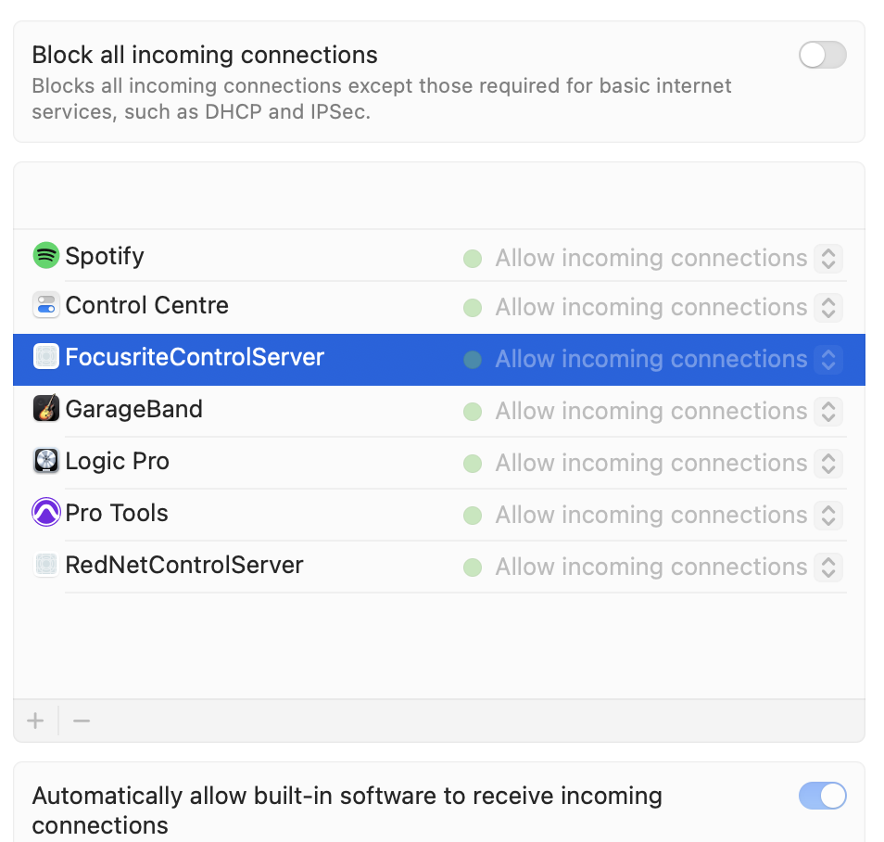Click the FocusriteControlServer connection stepper
Viewport: 884px width, 842px height.
point(828,359)
